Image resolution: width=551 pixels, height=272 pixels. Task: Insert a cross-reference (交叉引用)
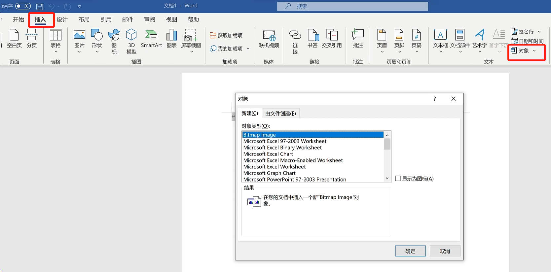tap(332, 39)
